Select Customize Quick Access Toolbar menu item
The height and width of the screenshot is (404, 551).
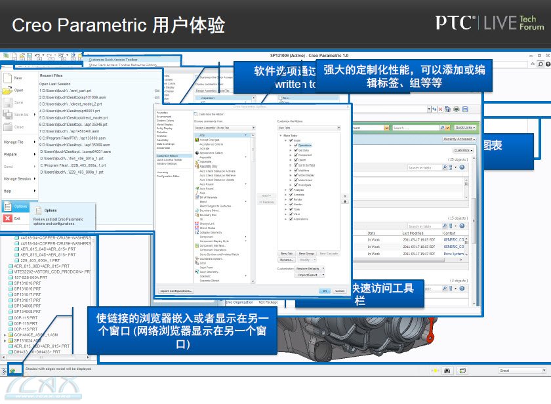(x=113, y=60)
